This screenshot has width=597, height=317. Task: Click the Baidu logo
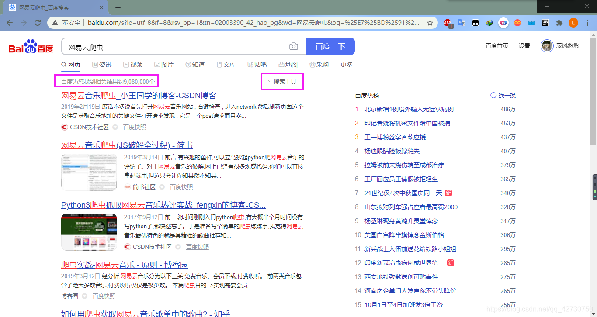tap(31, 47)
